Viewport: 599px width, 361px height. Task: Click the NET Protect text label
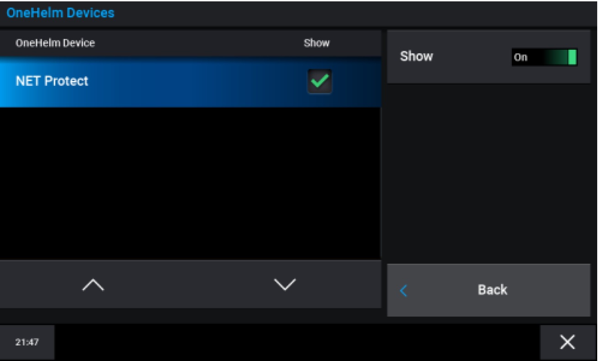pos(52,81)
